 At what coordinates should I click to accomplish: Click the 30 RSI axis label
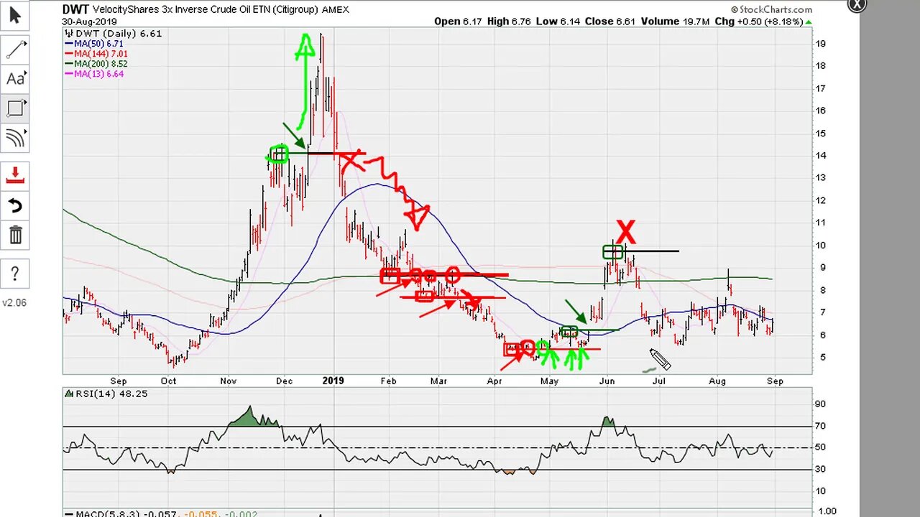click(x=820, y=469)
